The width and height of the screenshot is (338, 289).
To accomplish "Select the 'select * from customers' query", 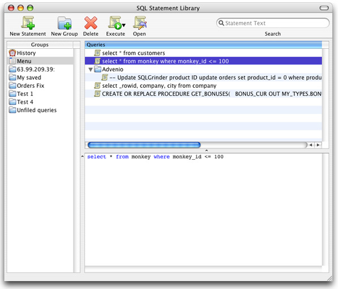I will click(x=134, y=53).
